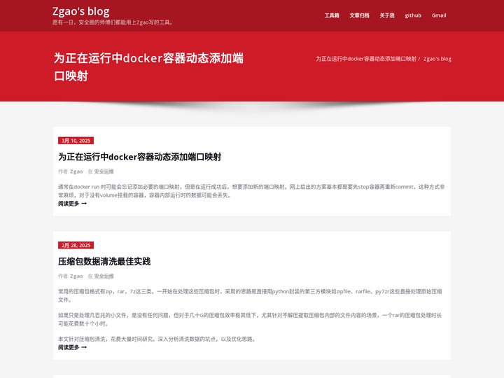Click the 3月 10, 2025 date badge
Viewport: 504px width, 378px height.
coord(76,141)
